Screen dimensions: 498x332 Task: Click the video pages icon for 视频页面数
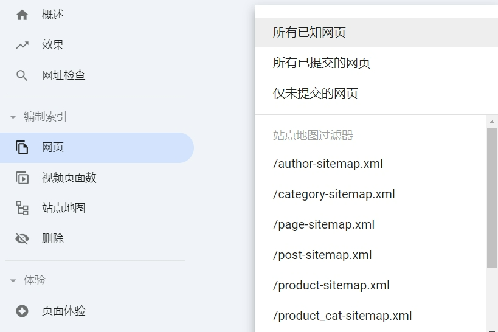[22, 178]
